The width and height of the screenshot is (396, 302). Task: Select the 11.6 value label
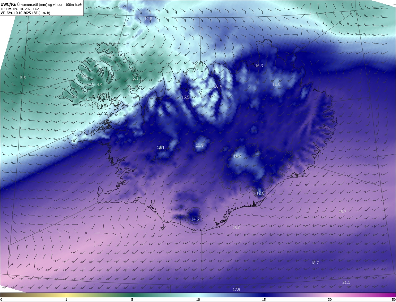click(237, 156)
